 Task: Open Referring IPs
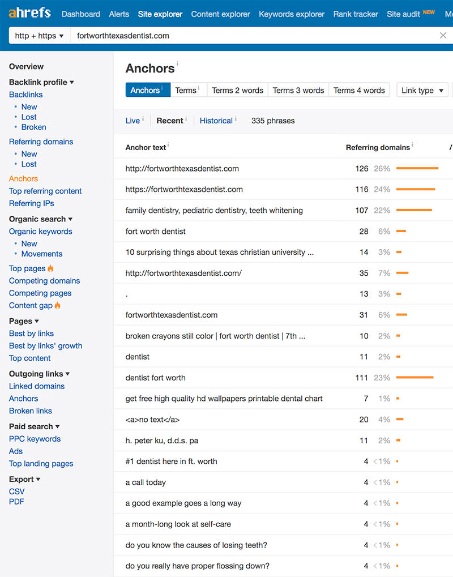(31, 203)
